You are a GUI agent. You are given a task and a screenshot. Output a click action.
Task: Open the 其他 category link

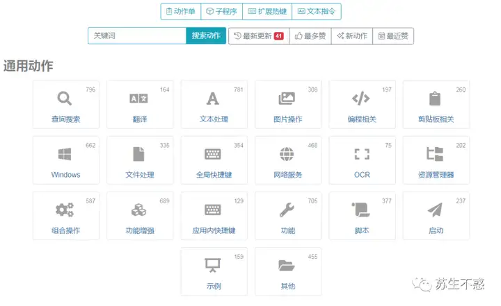pyautogui.click(x=288, y=287)
